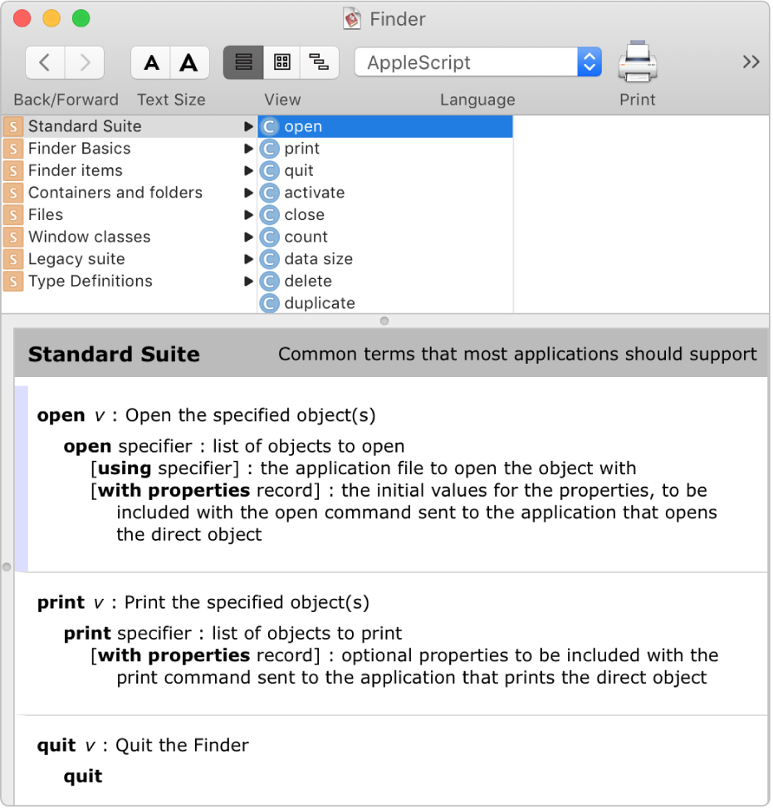Select the Files suite
Viewport: 773px width, 809px height.
point(129,214)
